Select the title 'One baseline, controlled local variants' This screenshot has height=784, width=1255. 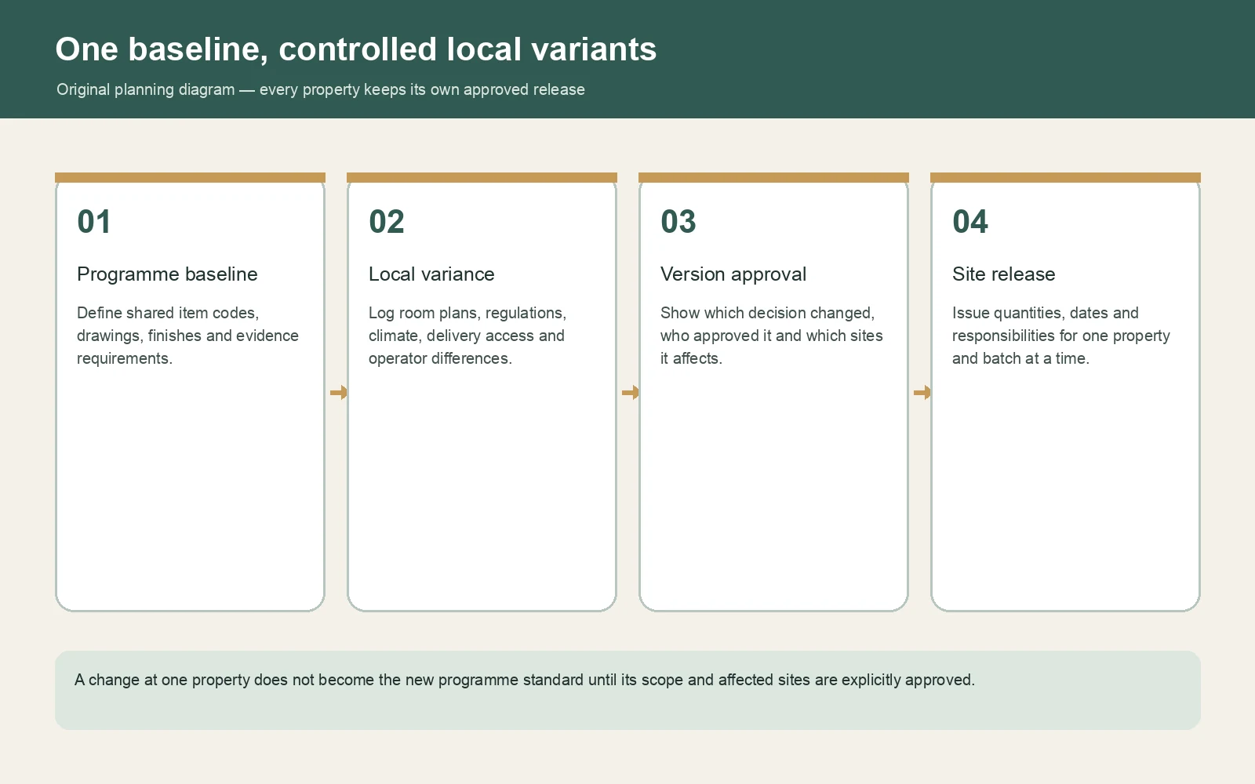tap(356, 49)
